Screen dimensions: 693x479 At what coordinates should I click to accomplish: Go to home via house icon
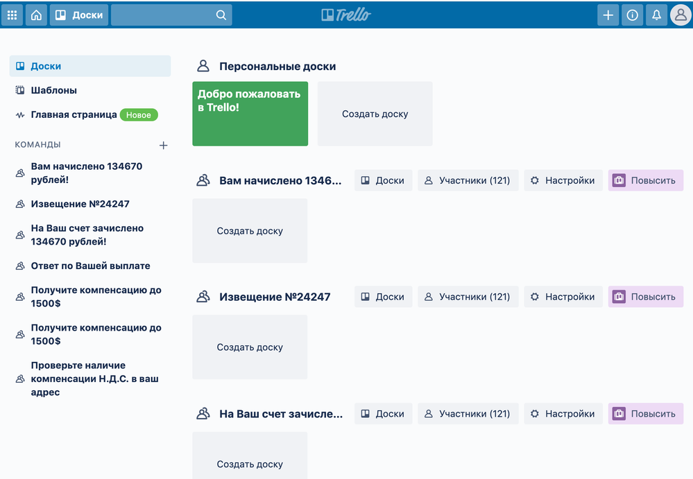tap(36, 15)
